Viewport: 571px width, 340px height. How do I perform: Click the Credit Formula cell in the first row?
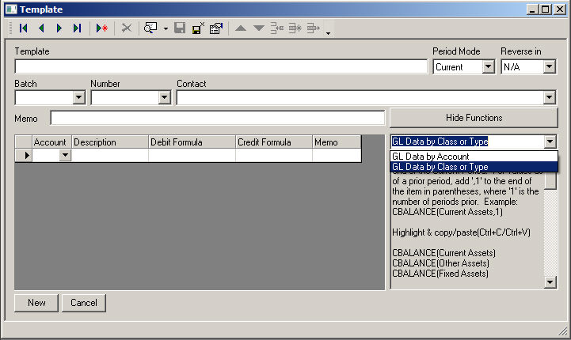(x=274, y=155)
